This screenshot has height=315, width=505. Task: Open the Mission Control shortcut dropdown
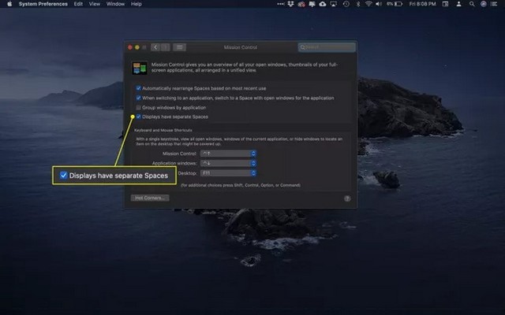[x=228, y=154]
